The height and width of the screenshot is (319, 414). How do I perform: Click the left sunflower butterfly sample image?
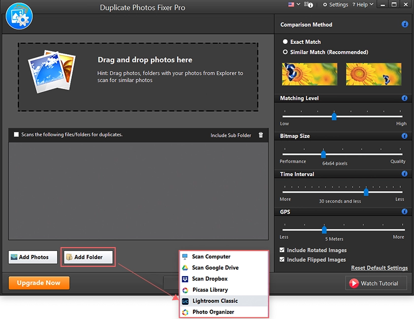coord(310,74)
